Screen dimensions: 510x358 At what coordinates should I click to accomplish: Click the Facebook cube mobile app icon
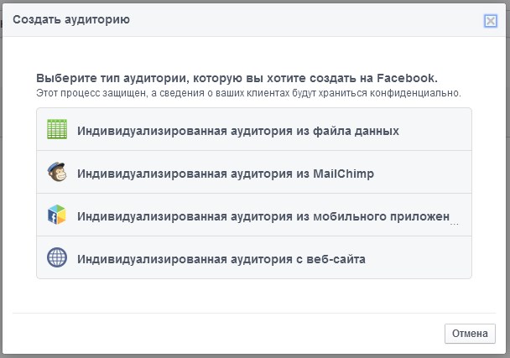57,215
